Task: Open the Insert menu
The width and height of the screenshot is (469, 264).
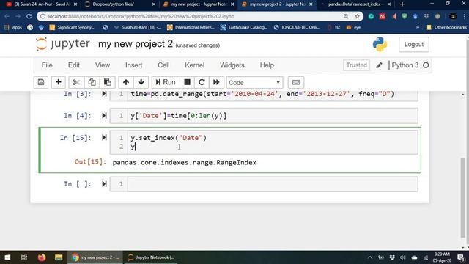Action: tap(133, 65)
